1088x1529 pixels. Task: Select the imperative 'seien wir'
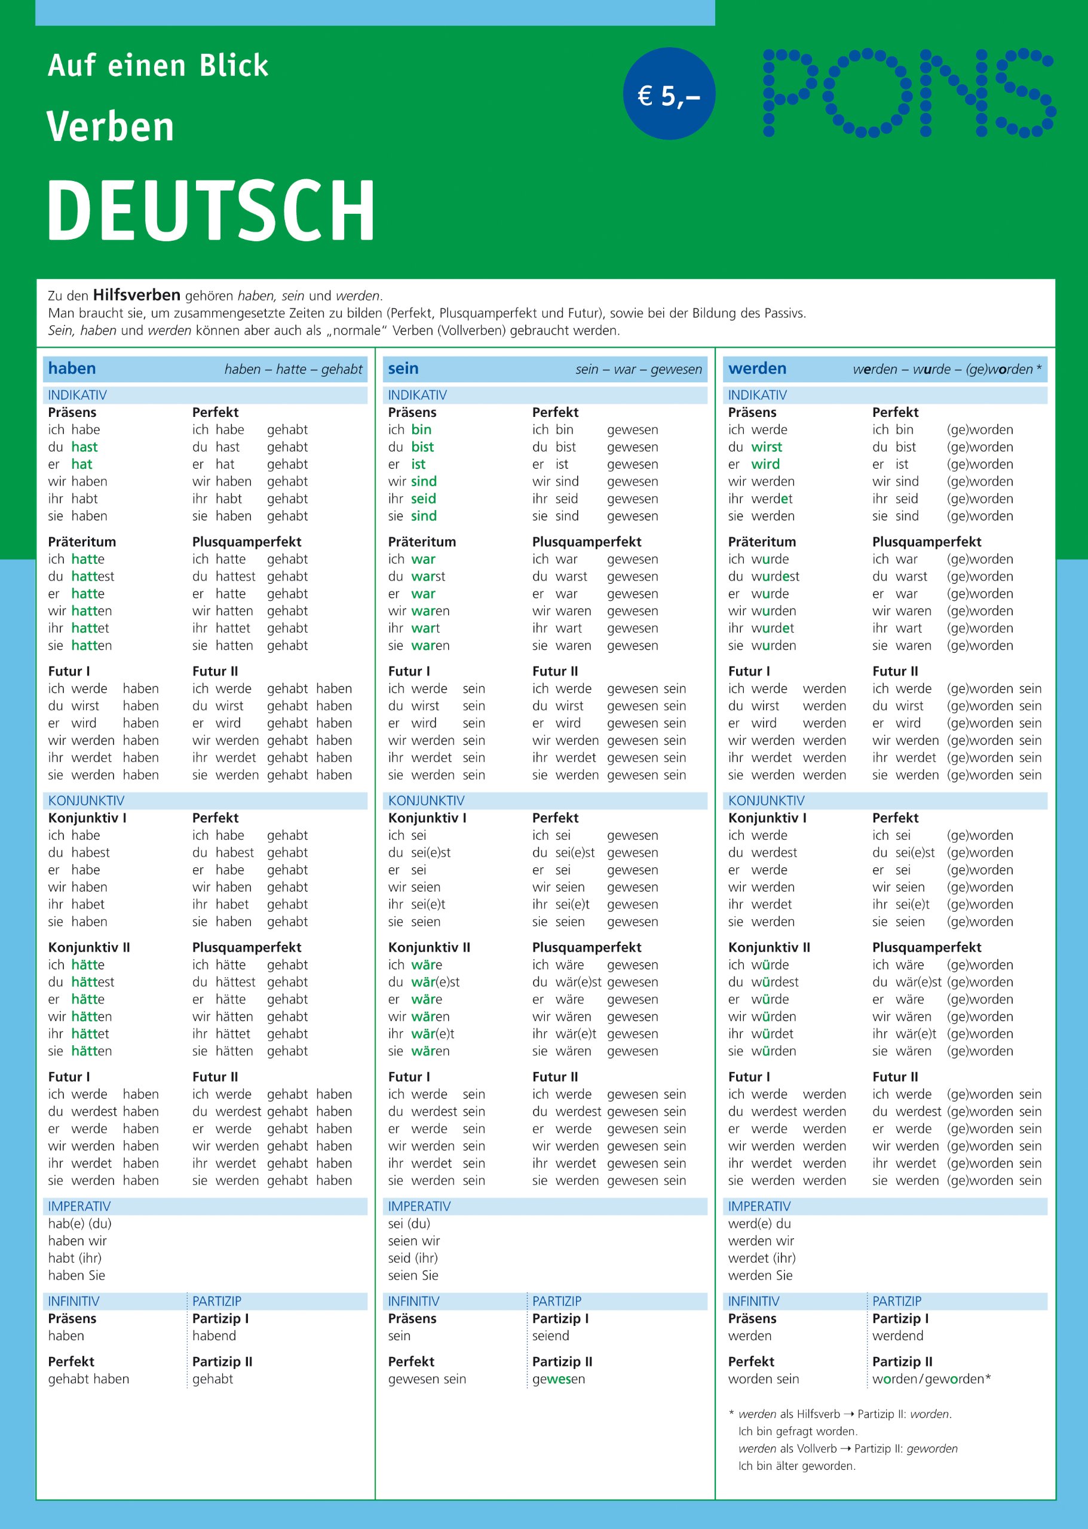click(413, 1241)
